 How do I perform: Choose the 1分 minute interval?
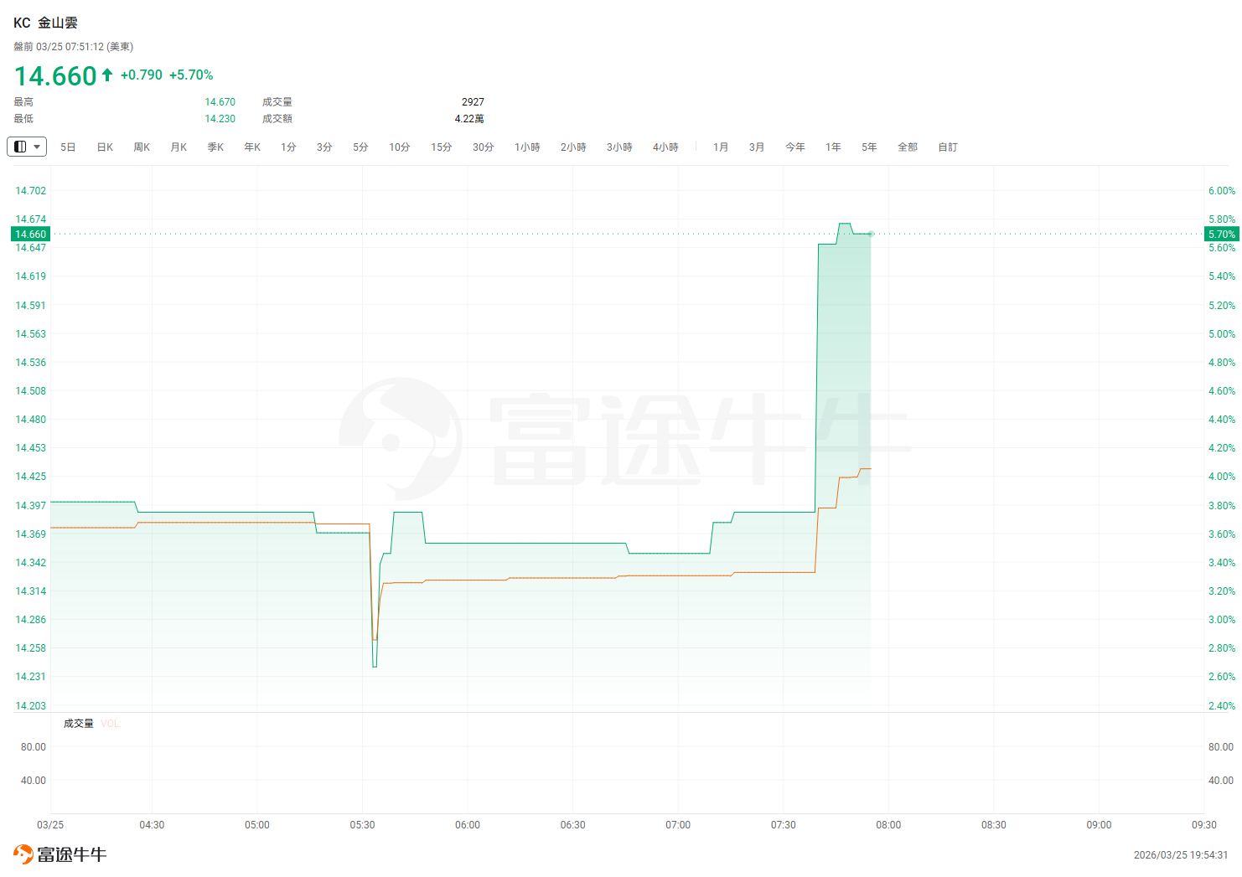tap(288, 147)
